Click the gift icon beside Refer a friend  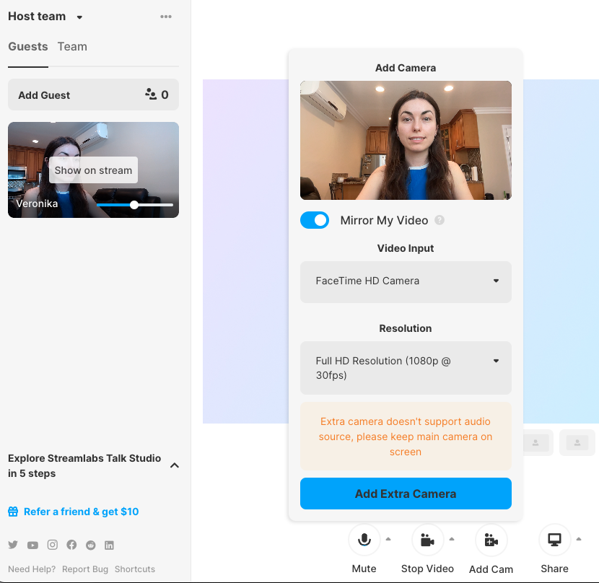[13, 512]
